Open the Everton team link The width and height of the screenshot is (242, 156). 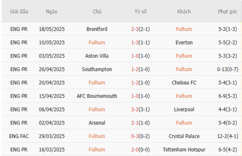184,42
